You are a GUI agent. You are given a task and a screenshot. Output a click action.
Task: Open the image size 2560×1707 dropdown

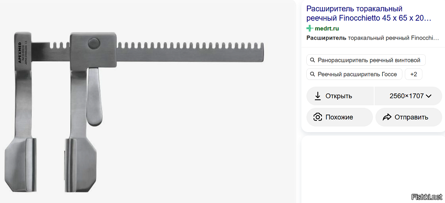pos(410,96)
